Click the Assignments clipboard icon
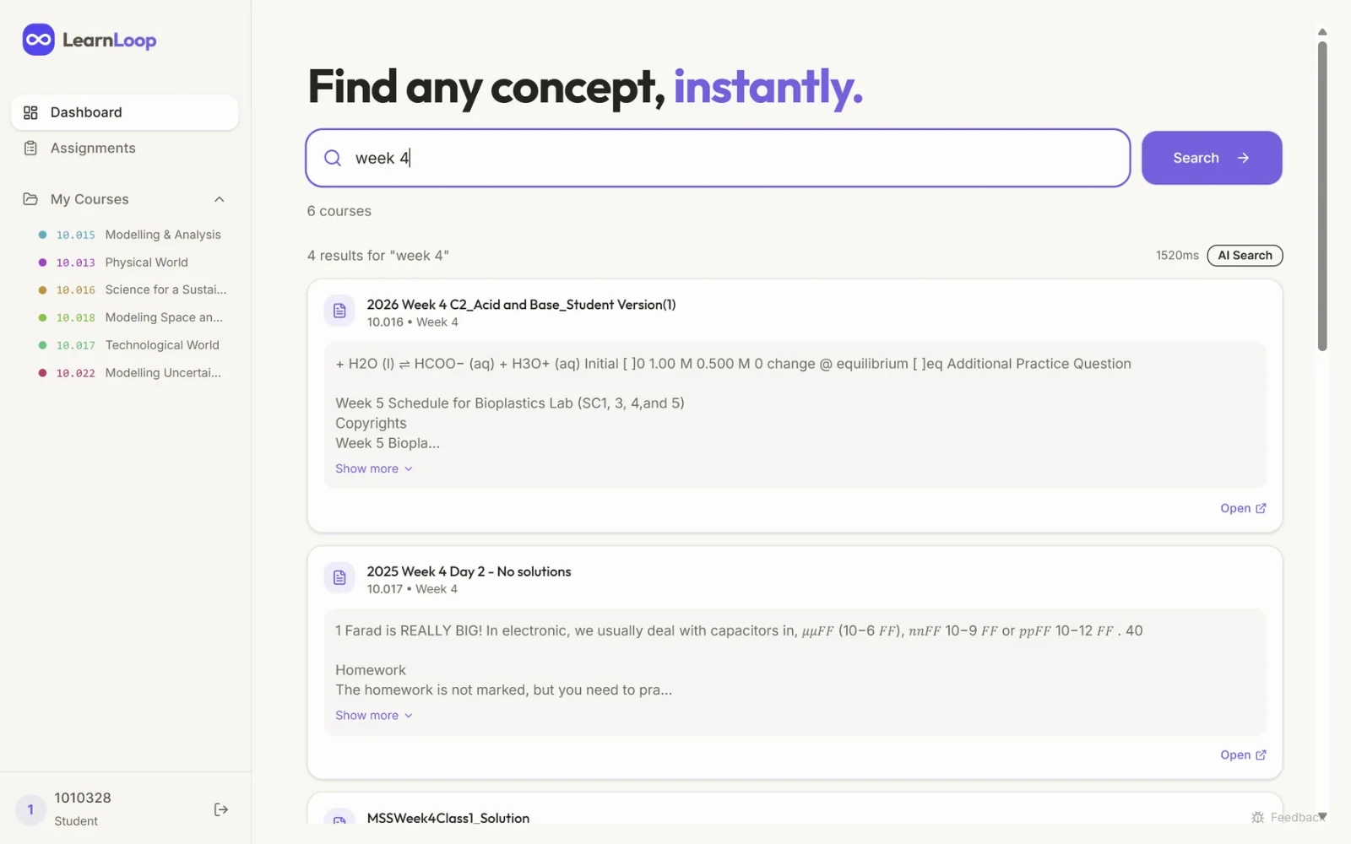Viewport: 1351px width, 844px height. [30, 148]
